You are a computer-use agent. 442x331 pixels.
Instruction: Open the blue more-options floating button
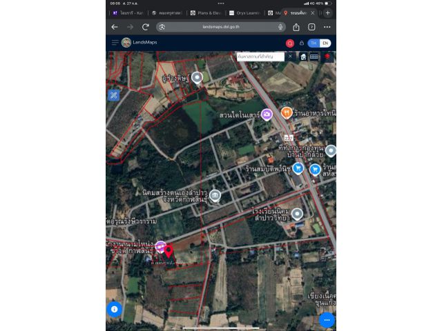tap(327, 319)
